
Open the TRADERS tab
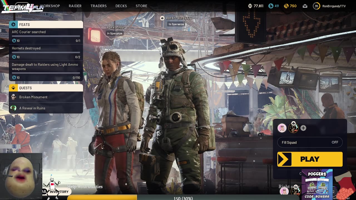point(98,6)
